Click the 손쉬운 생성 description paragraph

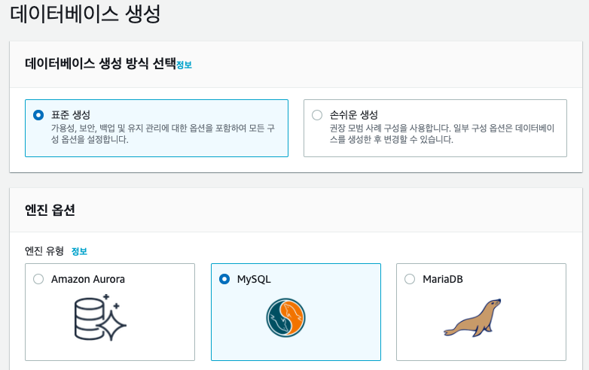point(442,134)
